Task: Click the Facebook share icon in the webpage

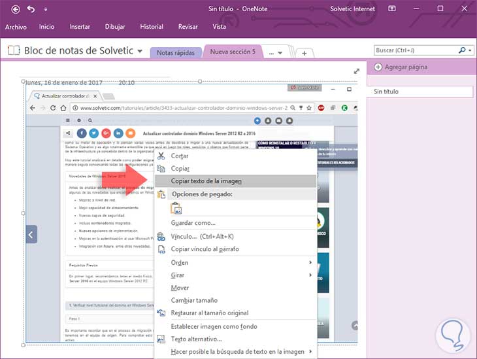Action: (x=82, y=133)
